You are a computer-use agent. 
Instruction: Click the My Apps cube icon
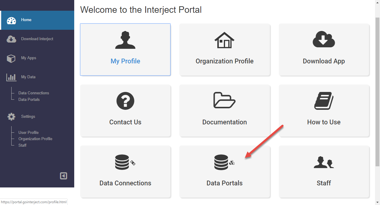click(x=11, y=58)
